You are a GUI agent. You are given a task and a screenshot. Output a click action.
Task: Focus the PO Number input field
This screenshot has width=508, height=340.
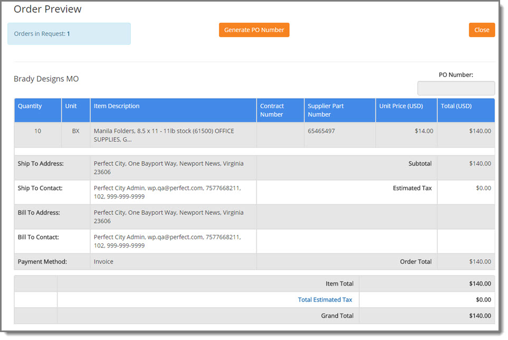click(456, 88)
